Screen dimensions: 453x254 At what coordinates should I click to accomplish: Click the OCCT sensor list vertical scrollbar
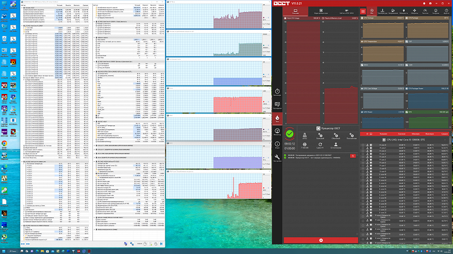click(x=450, y=190)
